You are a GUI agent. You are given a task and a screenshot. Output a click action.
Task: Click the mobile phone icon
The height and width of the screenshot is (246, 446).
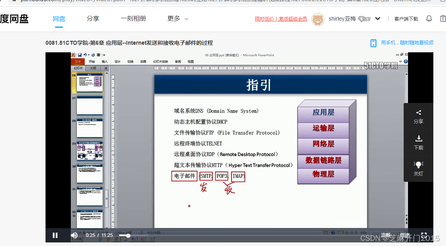(374, 43)
